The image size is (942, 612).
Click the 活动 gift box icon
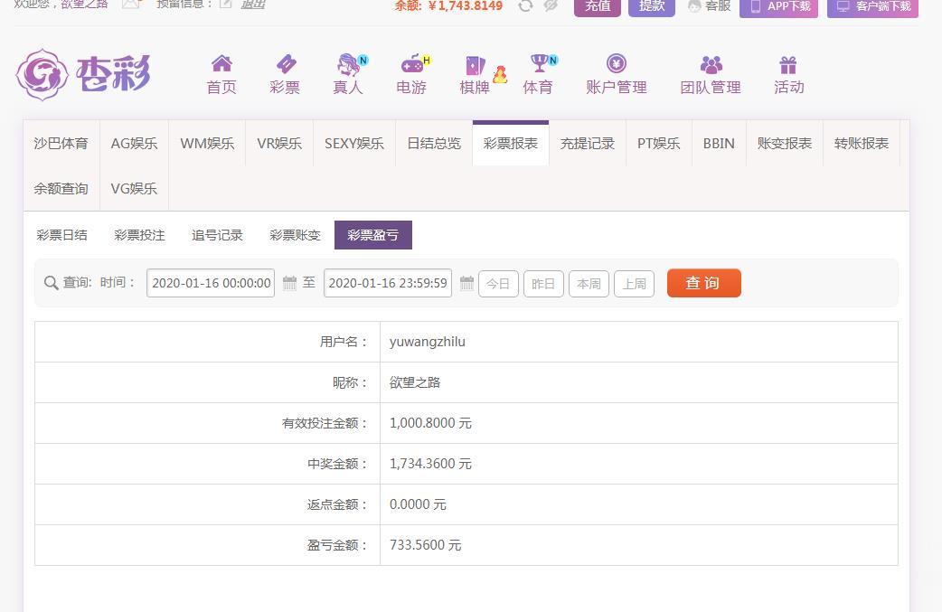tap(788, 65)
